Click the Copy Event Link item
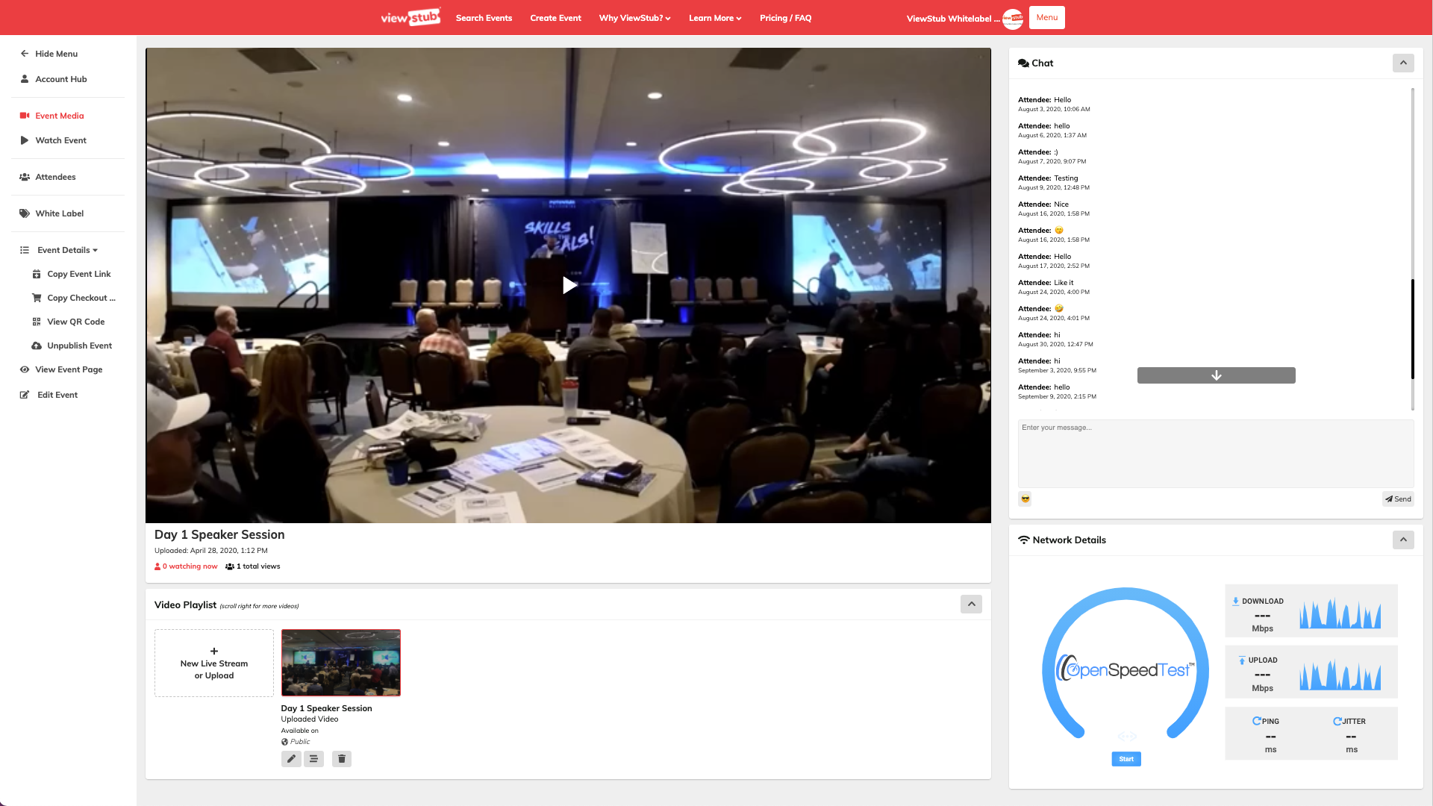The image size is (1433, 806). point(78,274)
